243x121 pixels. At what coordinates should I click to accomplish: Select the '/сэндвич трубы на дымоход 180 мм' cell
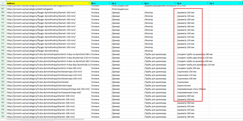point(193,54)
